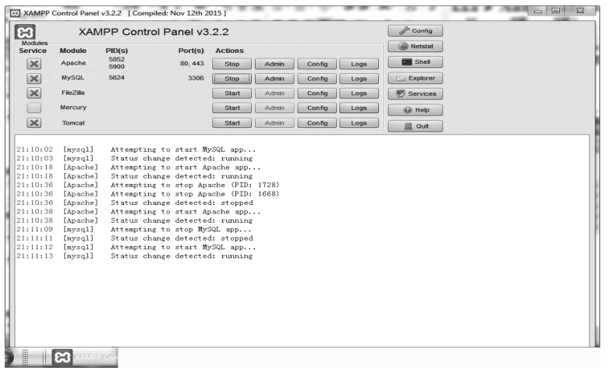The image size is (608, 374).
Task: Open Explorer folder button
Action: coord(415,78)
